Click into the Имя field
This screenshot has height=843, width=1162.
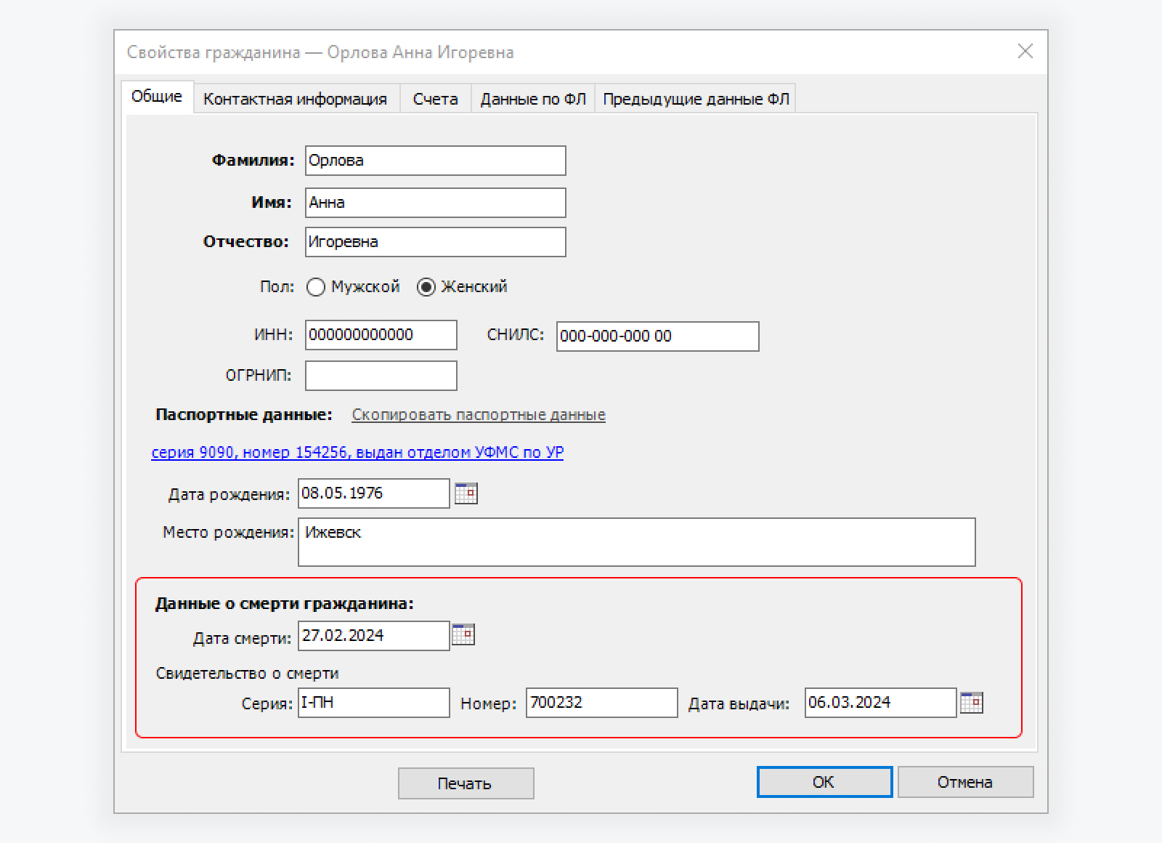point(436,203)
